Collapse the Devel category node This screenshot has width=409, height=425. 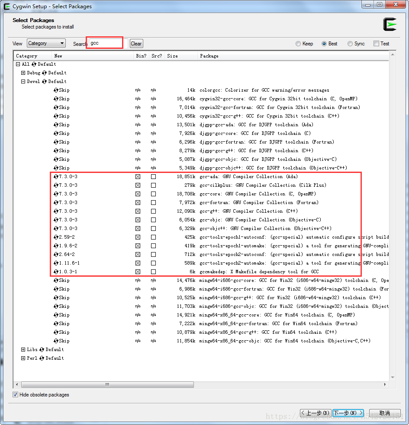[23, 81]
